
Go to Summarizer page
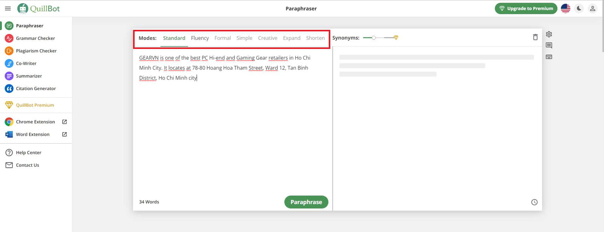pyautogui.click(x=29, y=76)
